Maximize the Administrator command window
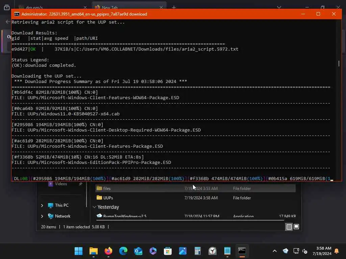 (x=318, y=14)
